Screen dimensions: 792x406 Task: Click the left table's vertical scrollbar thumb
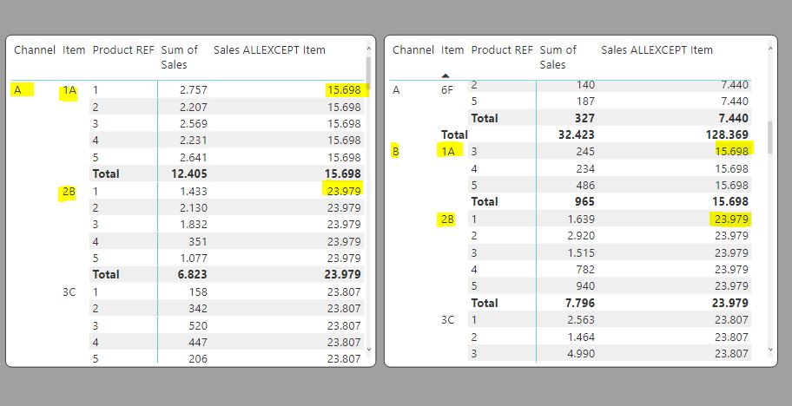click(368, 74)
